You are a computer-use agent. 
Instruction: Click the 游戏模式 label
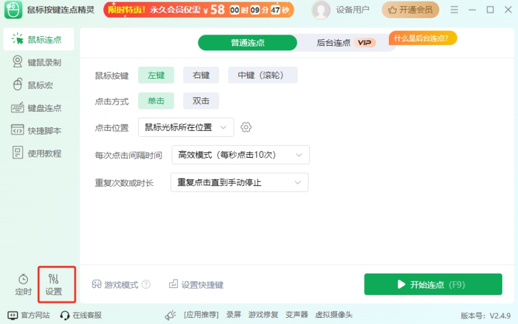coord(121,285)
